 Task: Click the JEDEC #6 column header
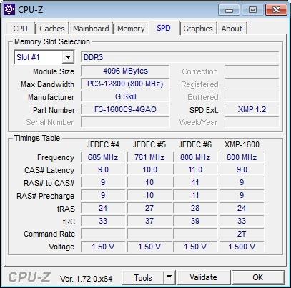195,144
